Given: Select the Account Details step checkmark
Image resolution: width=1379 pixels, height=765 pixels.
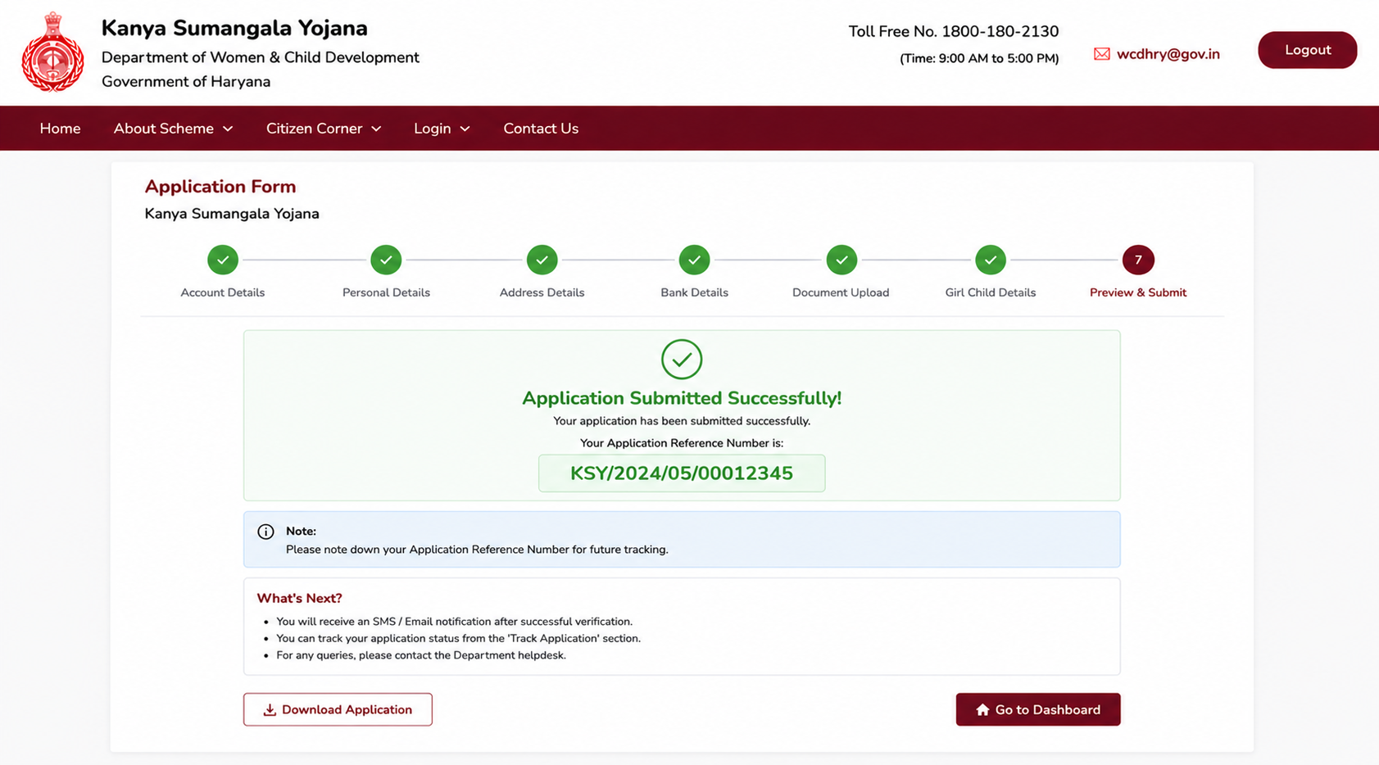Looking at the screenshot, I should tap(223, 260).
